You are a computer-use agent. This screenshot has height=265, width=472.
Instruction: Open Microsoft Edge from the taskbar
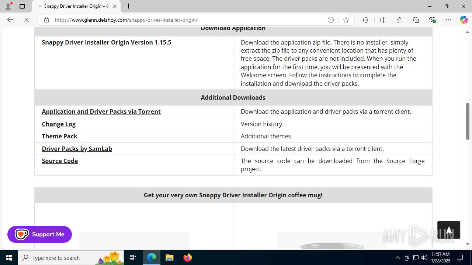pyautogui.click(x=152, y=258)
